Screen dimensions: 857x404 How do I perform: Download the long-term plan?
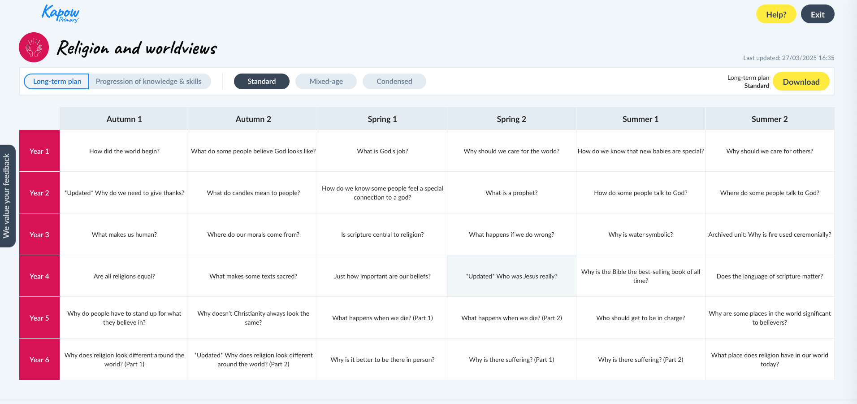tap(801, 82)
